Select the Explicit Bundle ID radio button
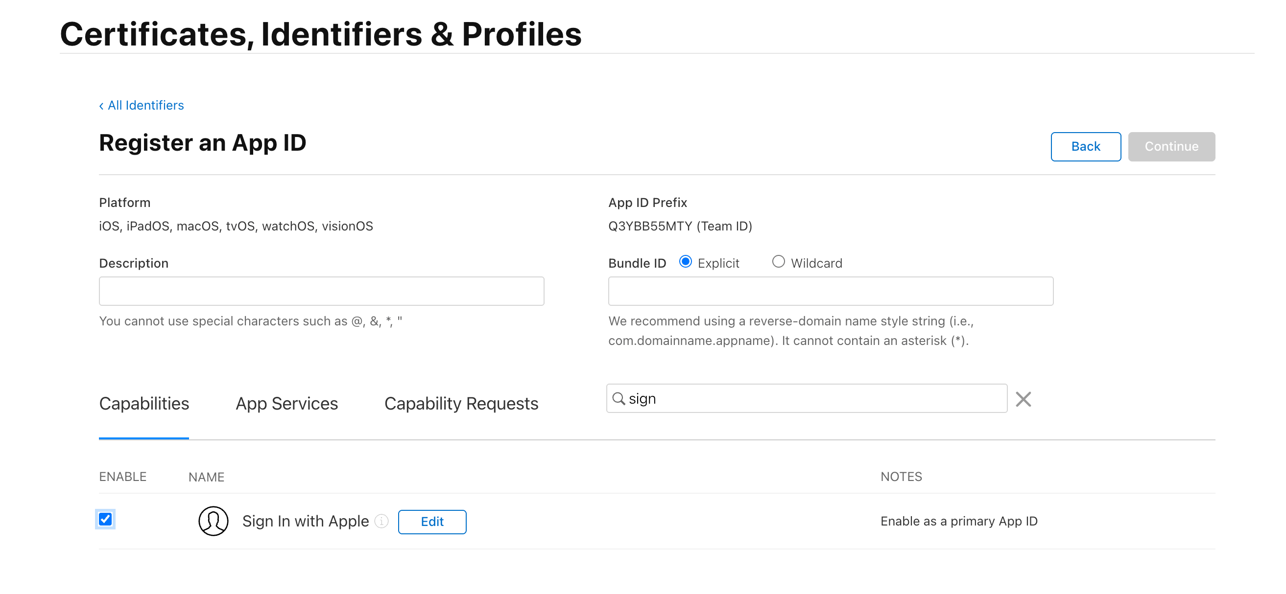This screenshot has width=1286, height=594. click(x=686, y=262)
